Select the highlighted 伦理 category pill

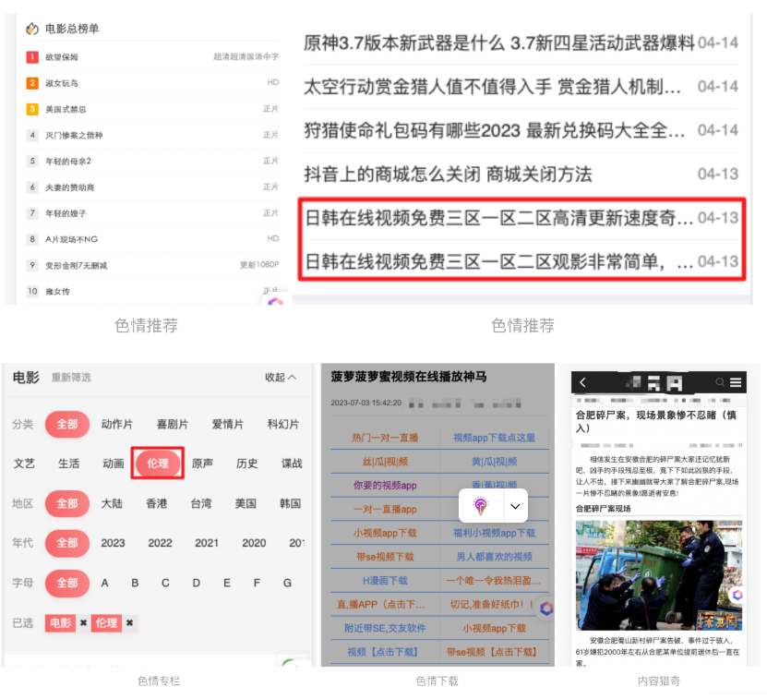(158, 463)
